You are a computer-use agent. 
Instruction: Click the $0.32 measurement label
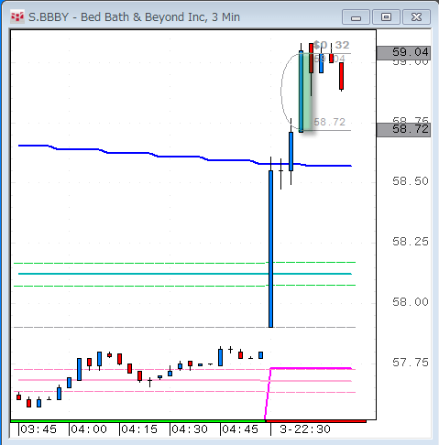(x=332, y=45)
